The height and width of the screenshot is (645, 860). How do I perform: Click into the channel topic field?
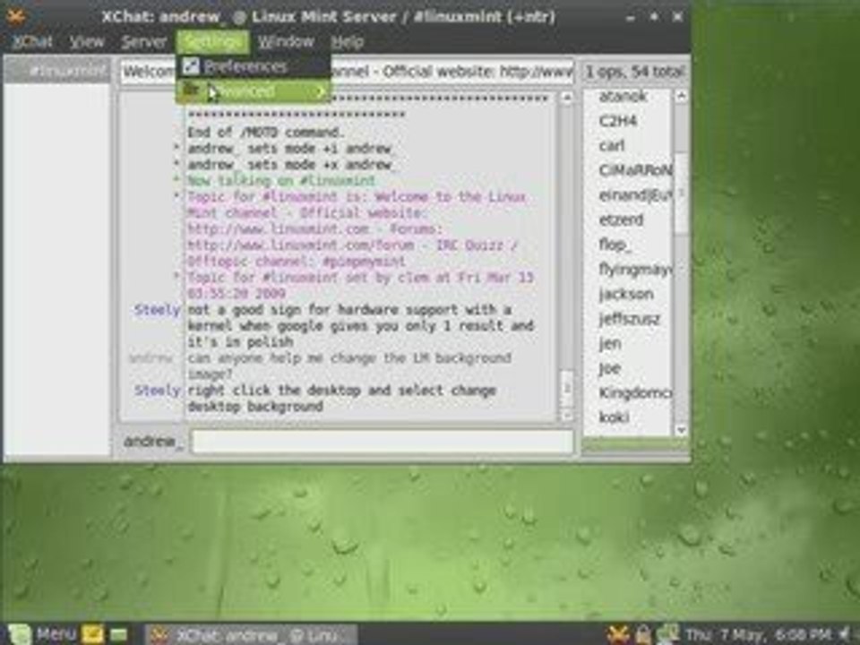347,72
